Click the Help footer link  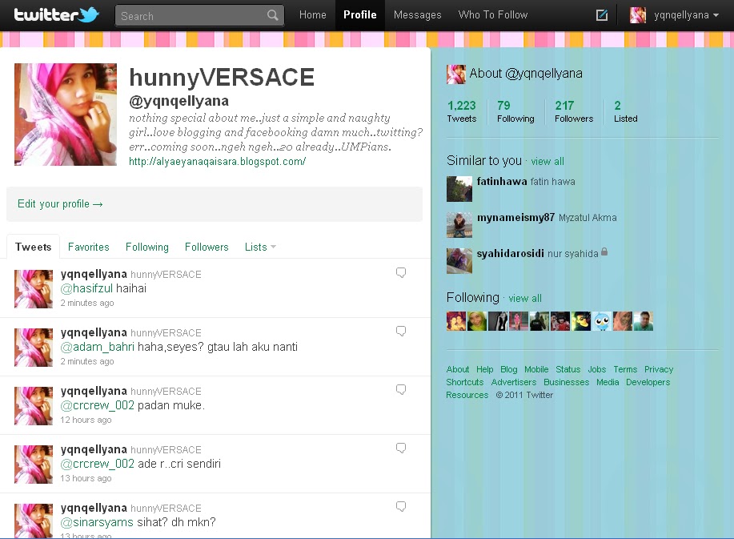coord(484,369)
